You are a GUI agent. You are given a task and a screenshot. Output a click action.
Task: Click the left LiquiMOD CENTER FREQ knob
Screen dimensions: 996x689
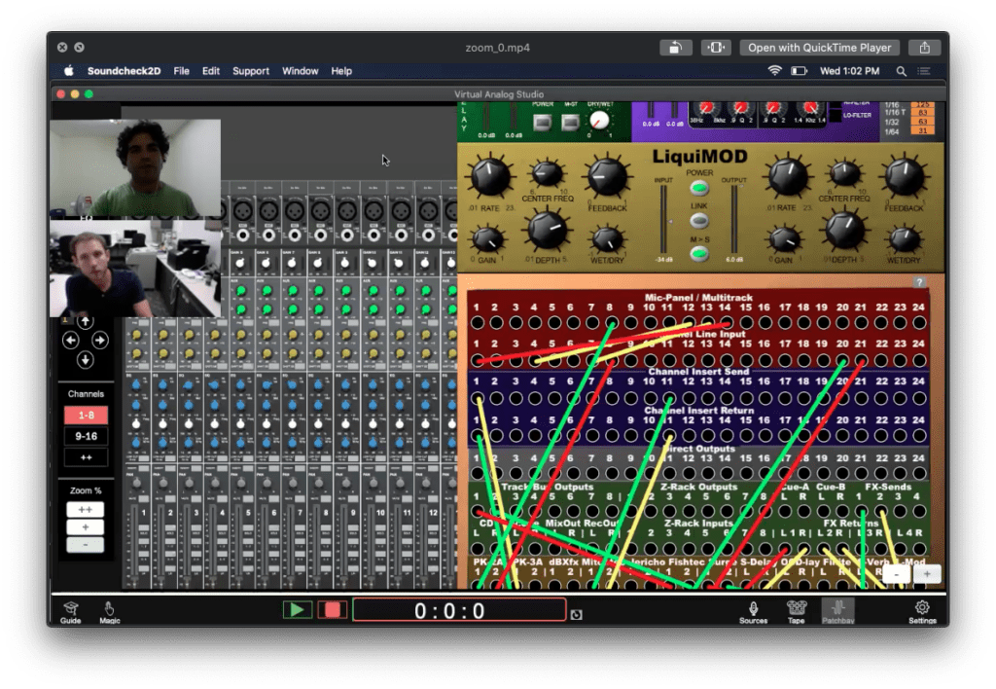coord(547,173)
